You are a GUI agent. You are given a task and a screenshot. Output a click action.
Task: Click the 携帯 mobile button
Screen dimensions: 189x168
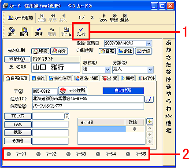pos(18,133)
